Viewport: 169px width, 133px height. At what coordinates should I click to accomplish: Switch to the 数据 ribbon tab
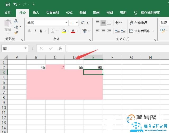coord(83,13)
